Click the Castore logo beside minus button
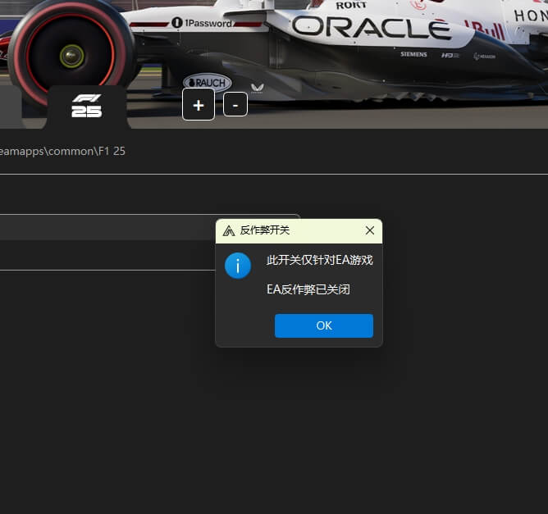The width and height of the screenshot is (548, 514). coord(258,87)
